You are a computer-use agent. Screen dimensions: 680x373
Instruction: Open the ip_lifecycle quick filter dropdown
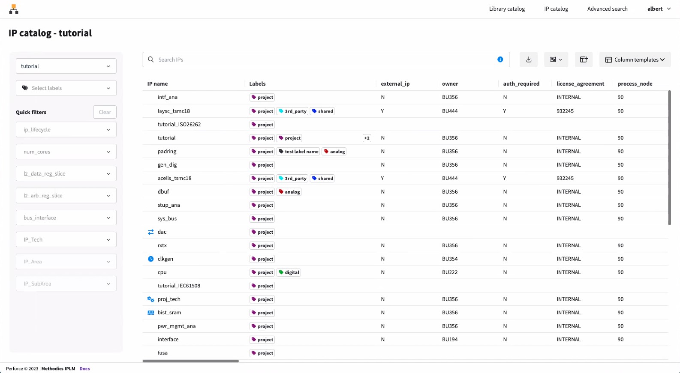click(66, 130)
